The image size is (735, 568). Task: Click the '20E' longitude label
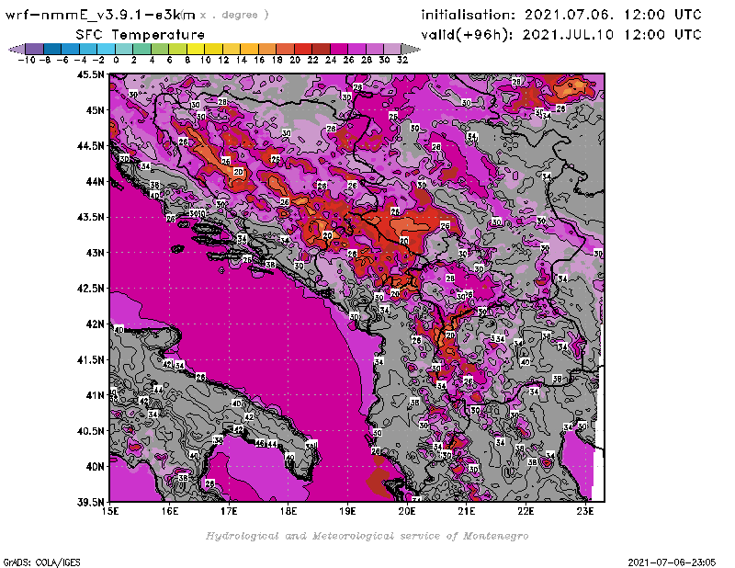click(407, 511)
